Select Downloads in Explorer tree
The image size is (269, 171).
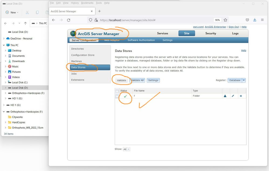point(18,61)
